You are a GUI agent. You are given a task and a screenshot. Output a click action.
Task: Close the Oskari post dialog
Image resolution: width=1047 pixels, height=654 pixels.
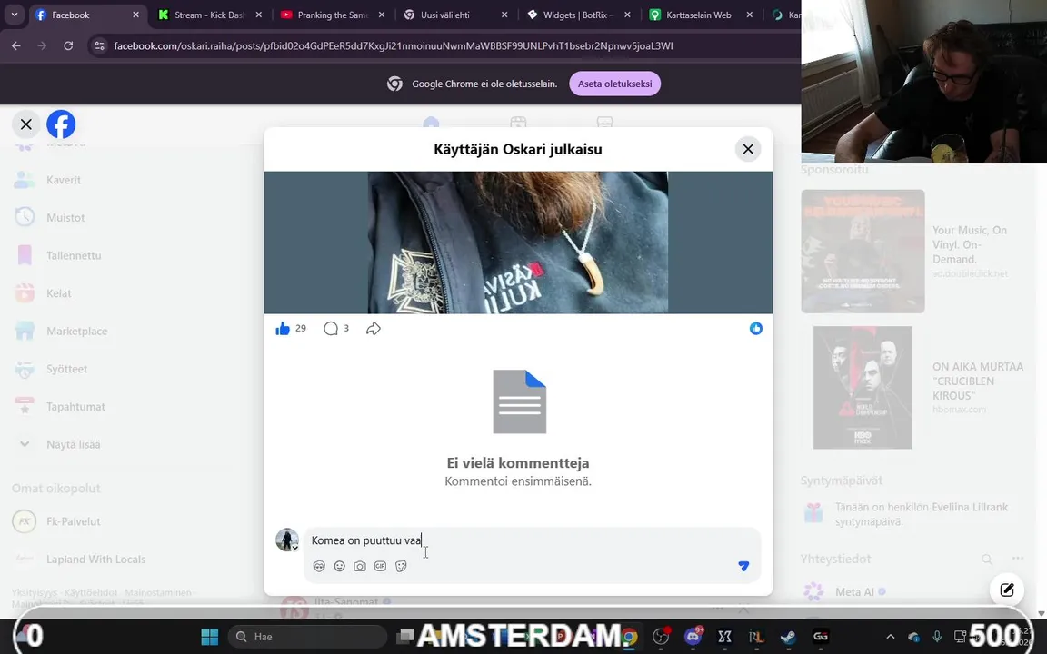748,149
